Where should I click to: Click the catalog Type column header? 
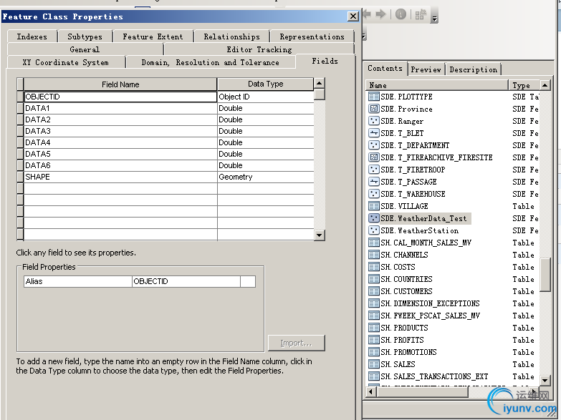click(x=524, y=85)
